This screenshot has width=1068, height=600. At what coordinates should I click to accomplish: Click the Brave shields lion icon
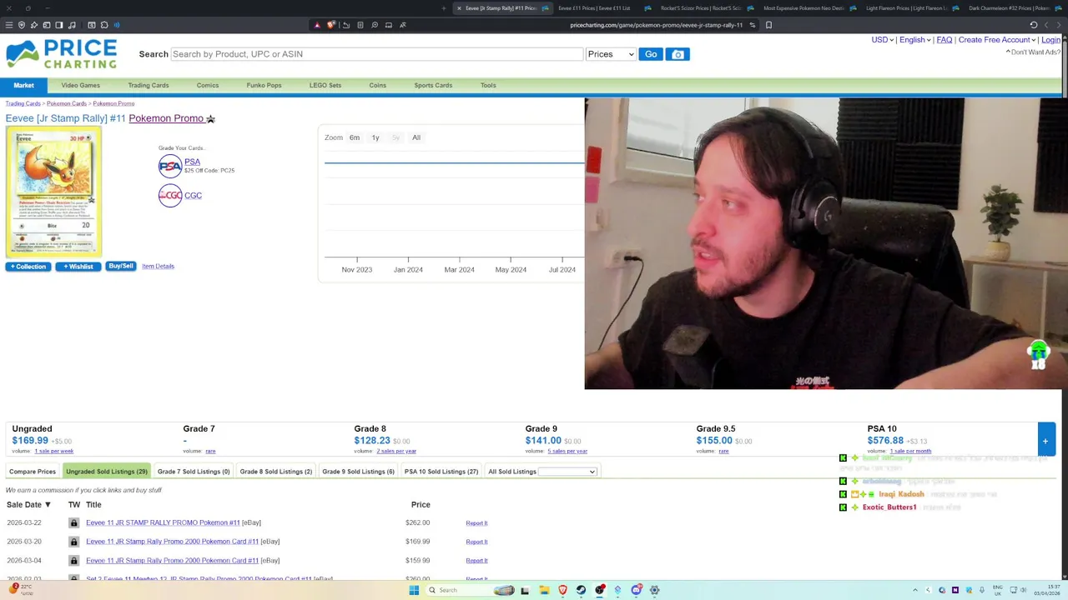point(330,25)
